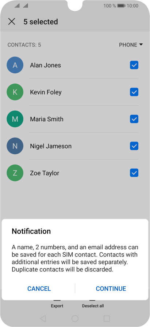Tap Zoe Taylor's green 'Z' avatar

pyautogui.click(x=15, y=173)
